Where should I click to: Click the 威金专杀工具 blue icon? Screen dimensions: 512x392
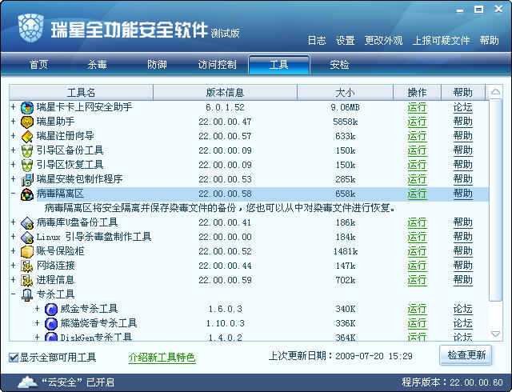point(51,309)
